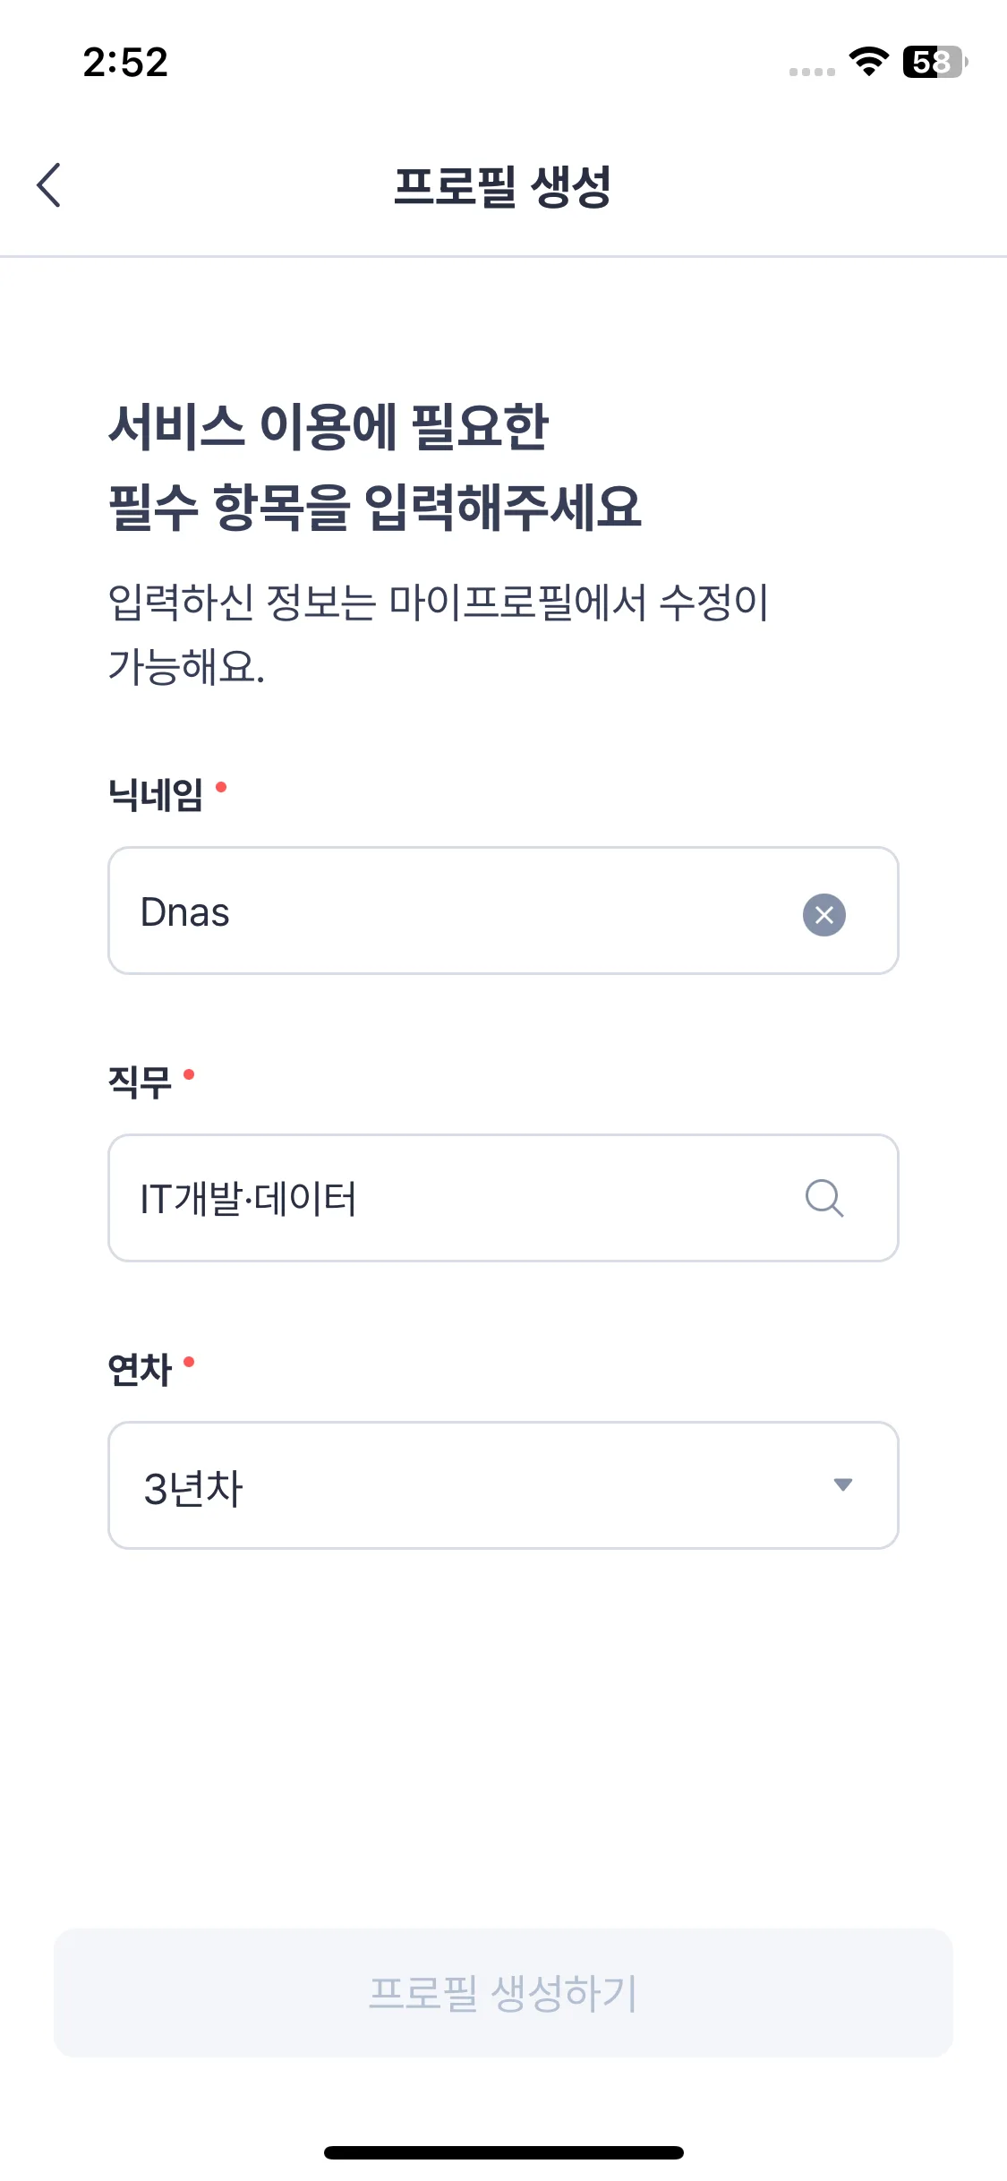Open the 3년차 selection box
The height and width of the screenshot is (2181, 1007).
(448, 1485)
